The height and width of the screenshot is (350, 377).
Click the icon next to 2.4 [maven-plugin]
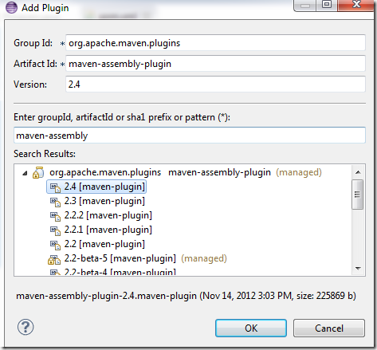point(56,187)
